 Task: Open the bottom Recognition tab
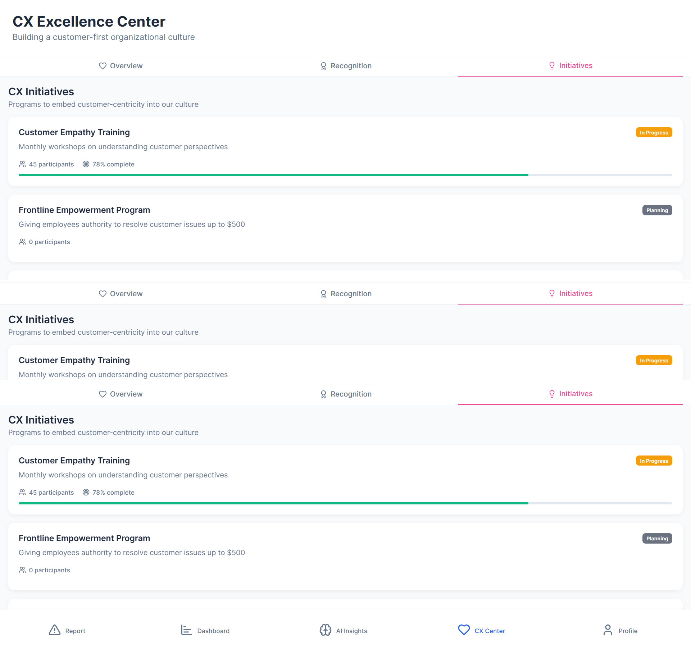click(x=346, y=394)
